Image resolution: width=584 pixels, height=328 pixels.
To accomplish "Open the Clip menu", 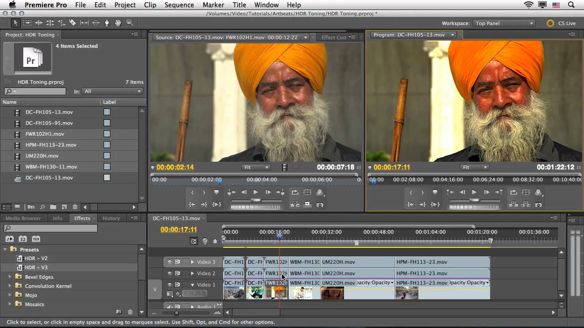I will click(x=150, y=5).
